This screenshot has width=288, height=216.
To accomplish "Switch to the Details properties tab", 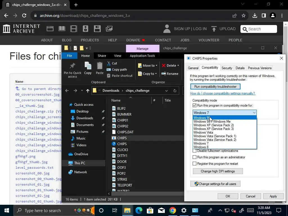I will click(240, 68).
